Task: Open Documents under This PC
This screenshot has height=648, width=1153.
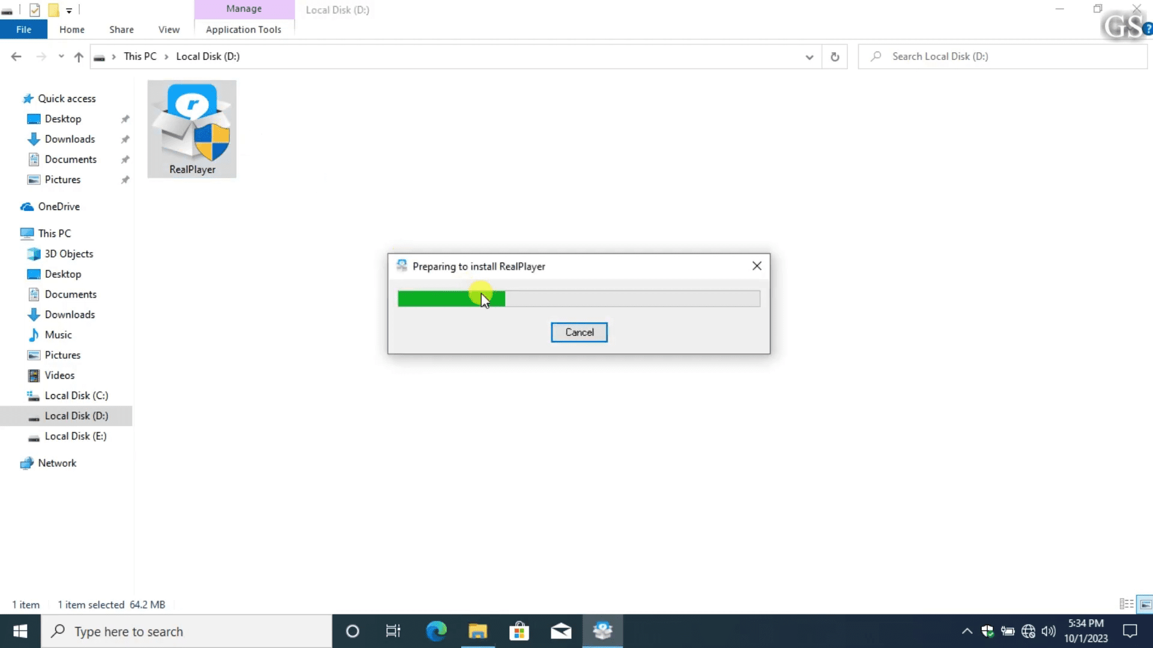Action: click(x=70, y=295)
